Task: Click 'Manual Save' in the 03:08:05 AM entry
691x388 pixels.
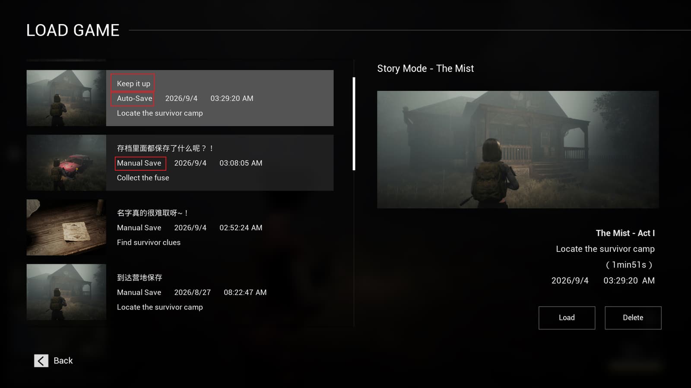Action: 139,163
